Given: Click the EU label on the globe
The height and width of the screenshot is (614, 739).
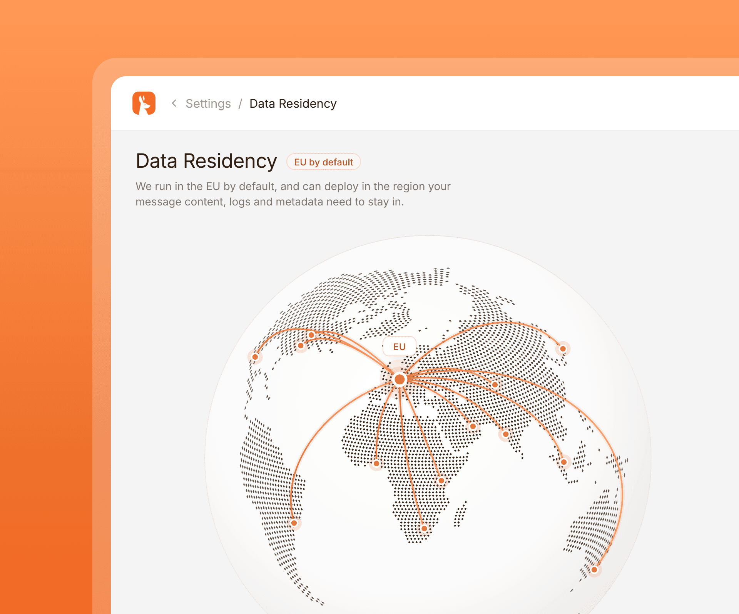Looking at the screenshot, I should [x=400, y=347].
